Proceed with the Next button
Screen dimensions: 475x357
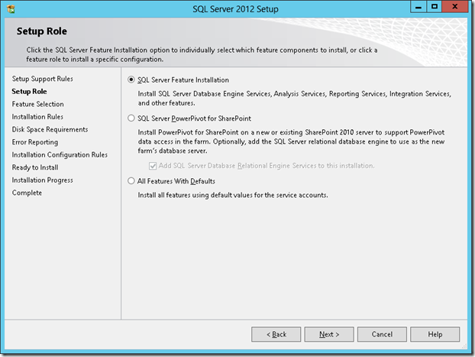coord(329,334)
